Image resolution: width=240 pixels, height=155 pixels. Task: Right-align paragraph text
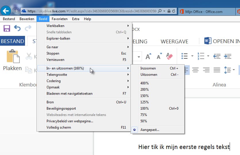pos(206,70)
